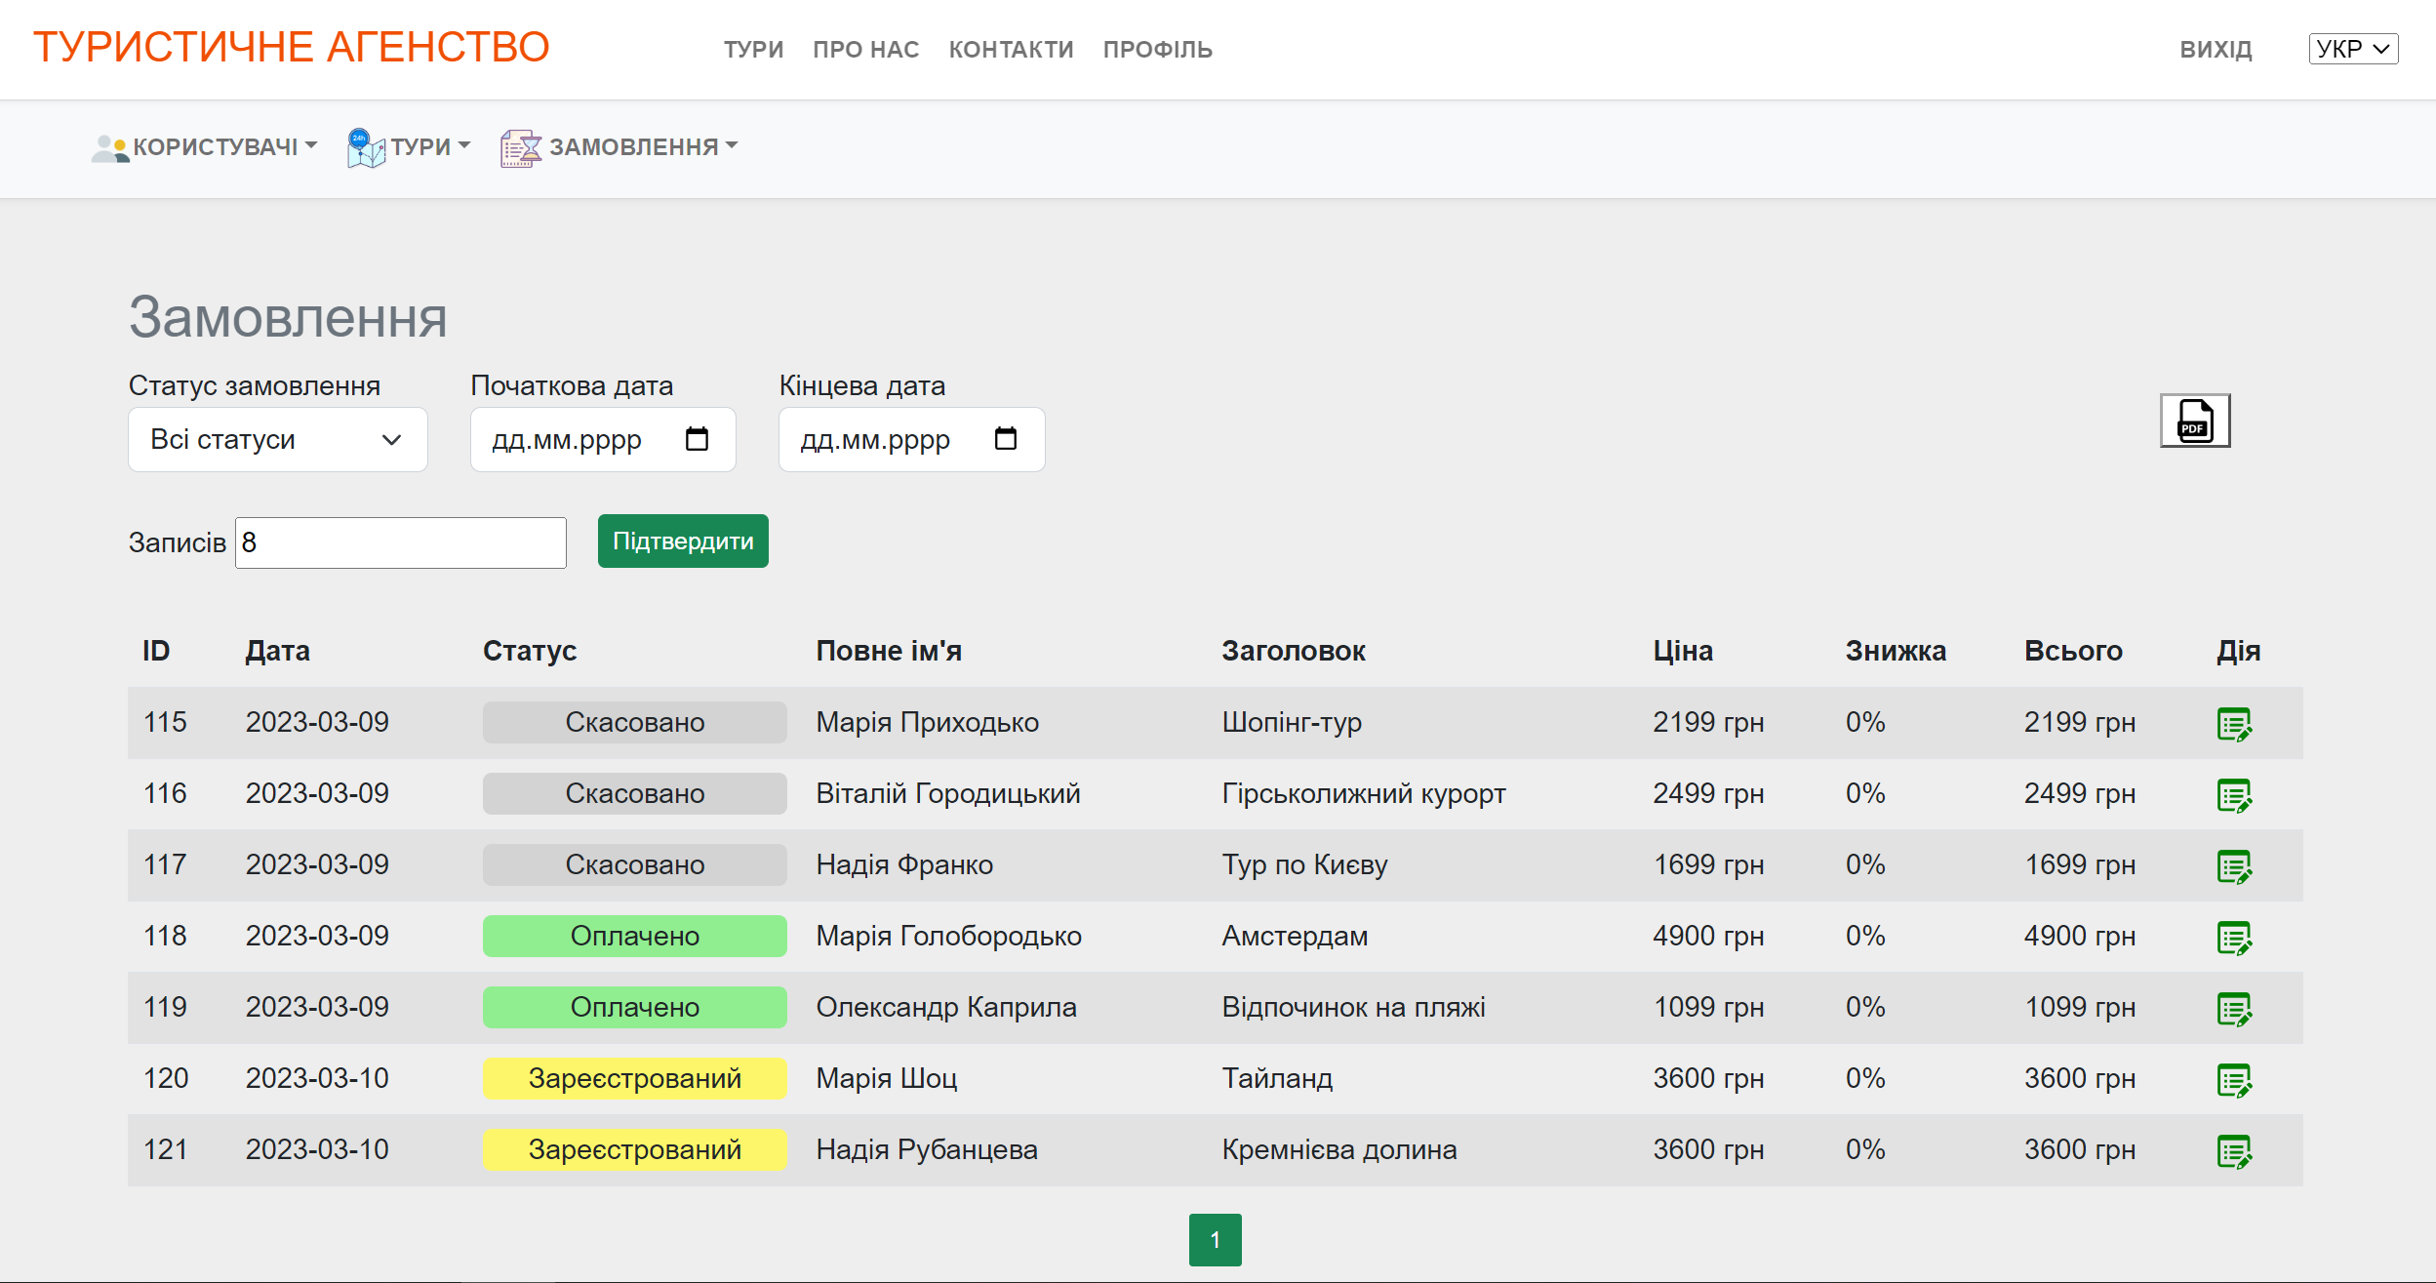Viewport: 2436px width, 1283px height.
Task: Click the orders icon beside Замовлення
Action: point(521,148)
